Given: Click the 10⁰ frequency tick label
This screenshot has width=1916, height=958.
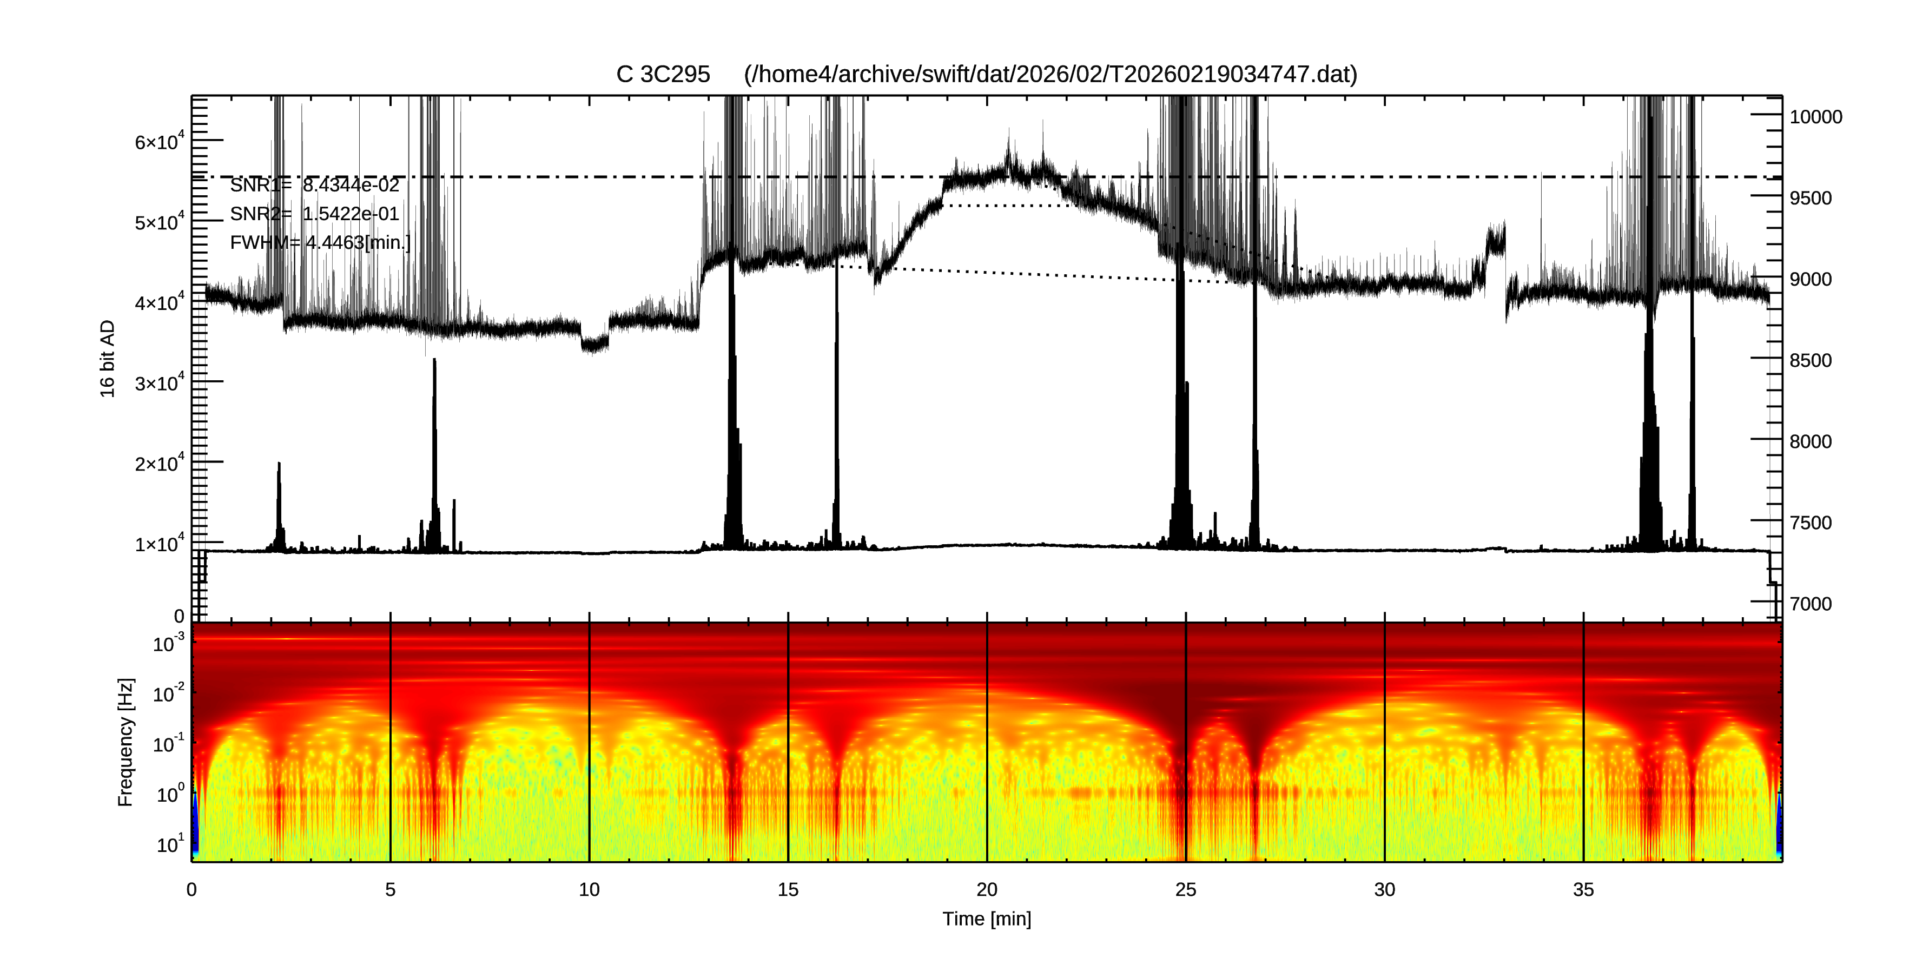Looking at the screenshot, I should (170, 794).
